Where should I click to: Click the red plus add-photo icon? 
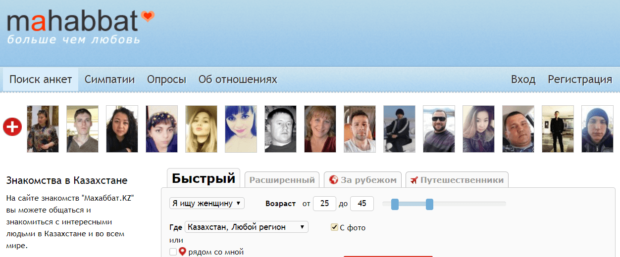pos(12,127)
